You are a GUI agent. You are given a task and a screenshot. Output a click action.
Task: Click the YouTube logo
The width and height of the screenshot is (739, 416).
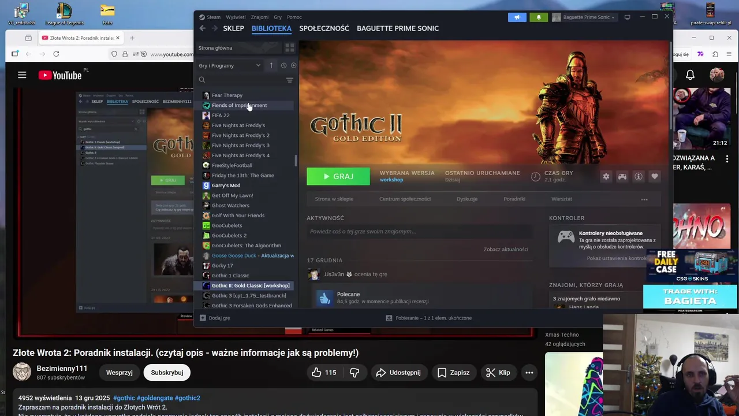(x=60, y=75)
